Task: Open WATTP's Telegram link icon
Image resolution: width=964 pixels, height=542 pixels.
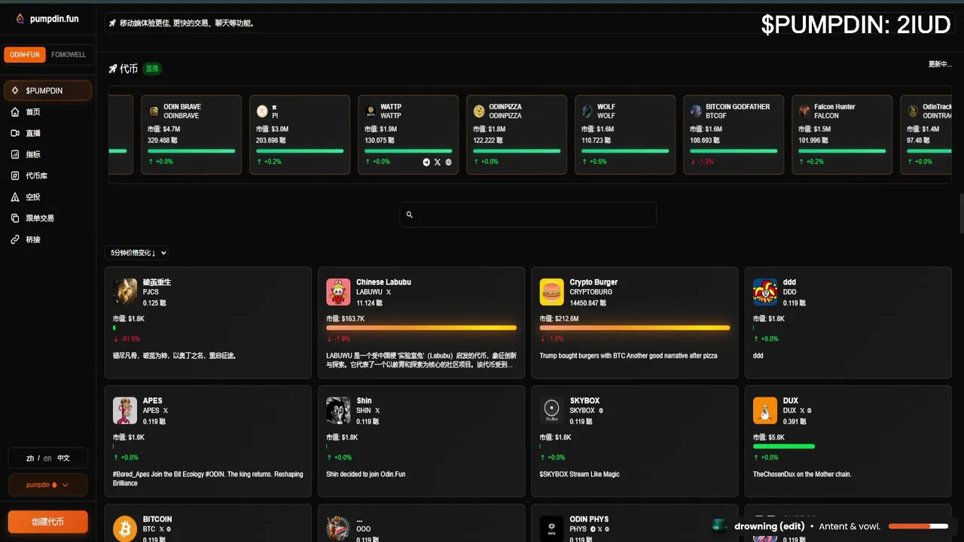Action: tap(426, 162)
